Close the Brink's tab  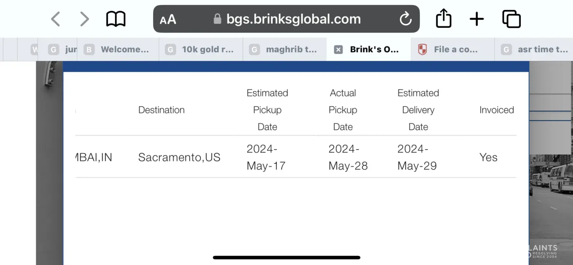point(338,50)
